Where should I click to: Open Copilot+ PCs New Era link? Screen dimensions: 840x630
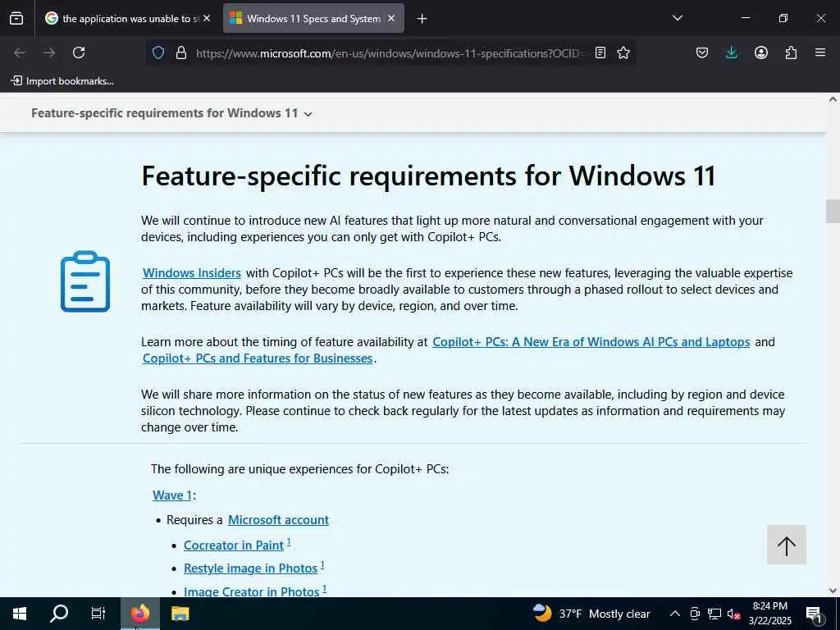[591, 342]
